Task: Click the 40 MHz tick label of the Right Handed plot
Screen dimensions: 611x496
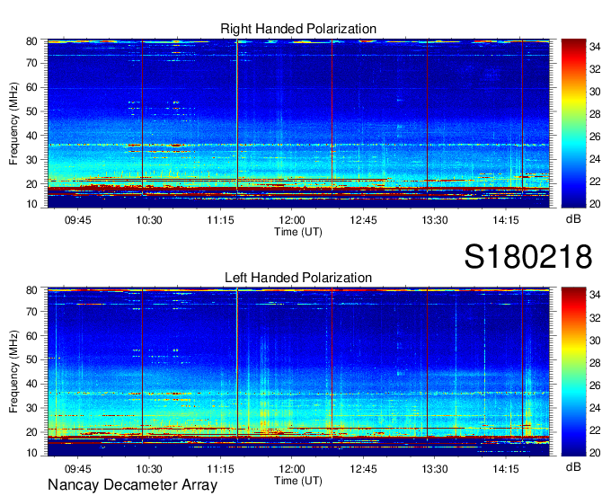Action: [31, 136]
